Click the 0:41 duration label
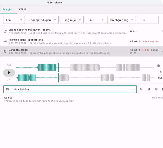This screenshot has height=148, width=163. (9, 80)
